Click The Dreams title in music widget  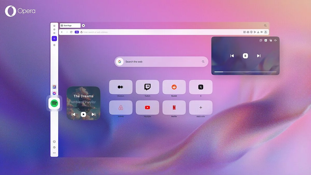coord(83,96)
